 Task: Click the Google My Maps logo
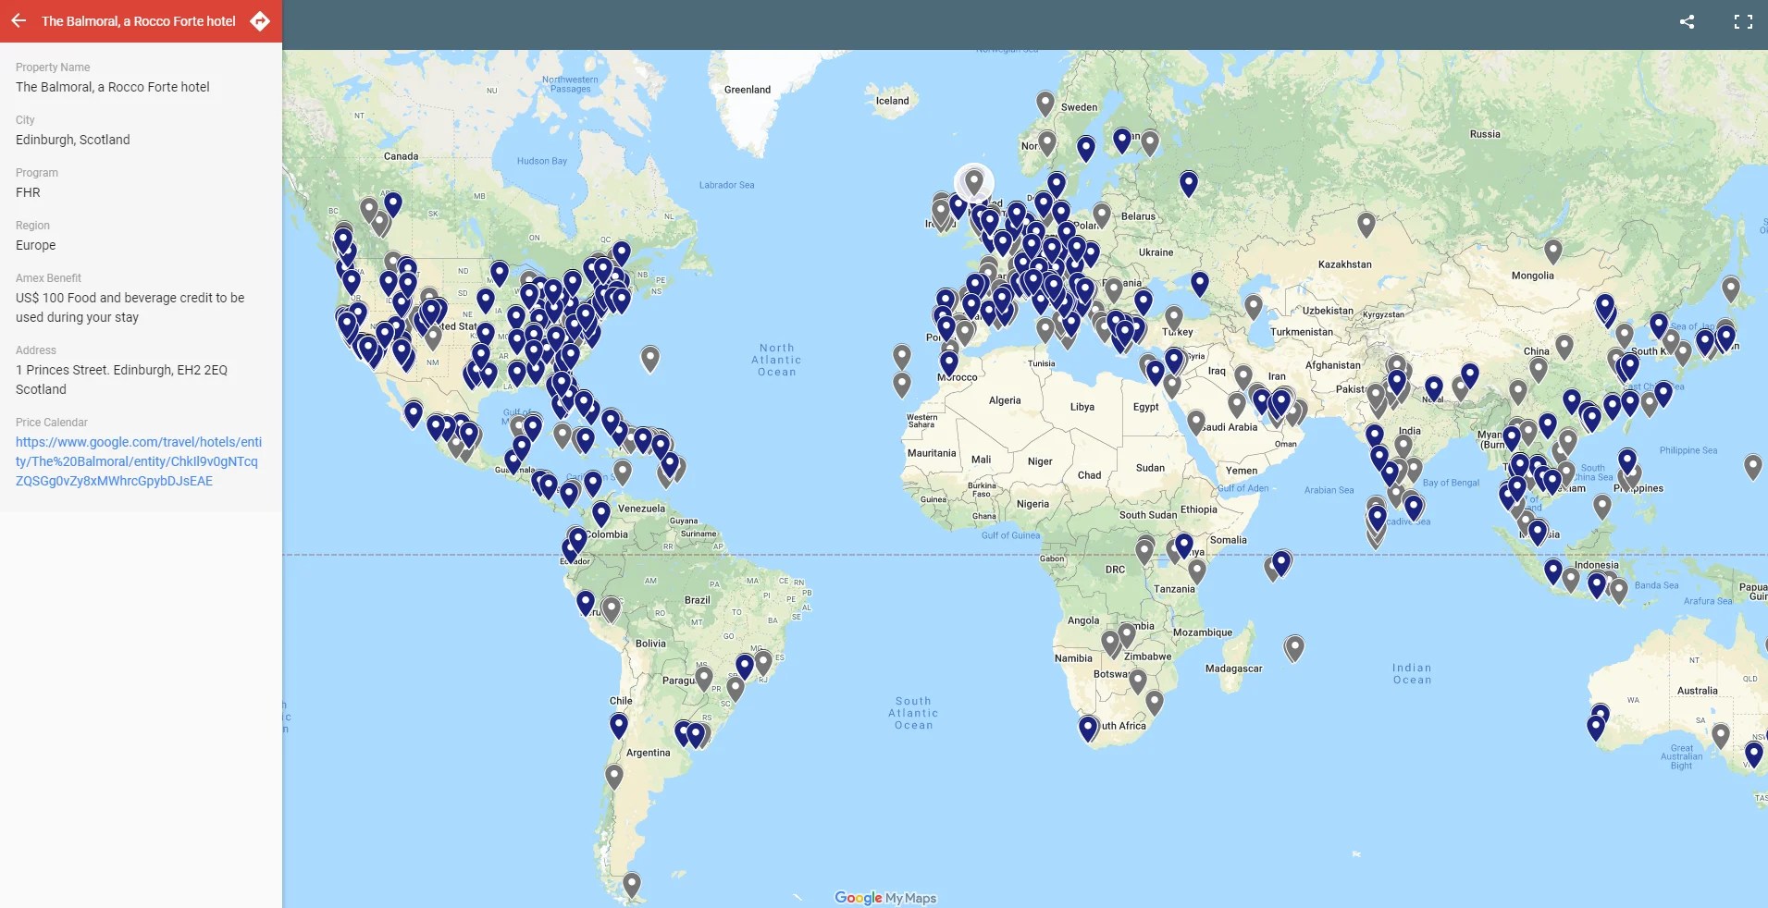tap(884, 896)
